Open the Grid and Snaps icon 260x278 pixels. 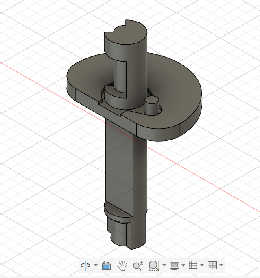point(193,265)
